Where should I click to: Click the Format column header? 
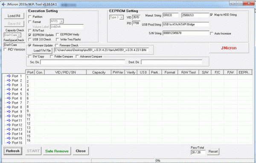[170, 72]
